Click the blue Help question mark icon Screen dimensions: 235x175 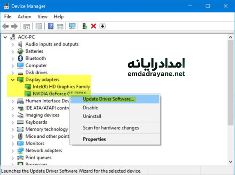point(51,26)
